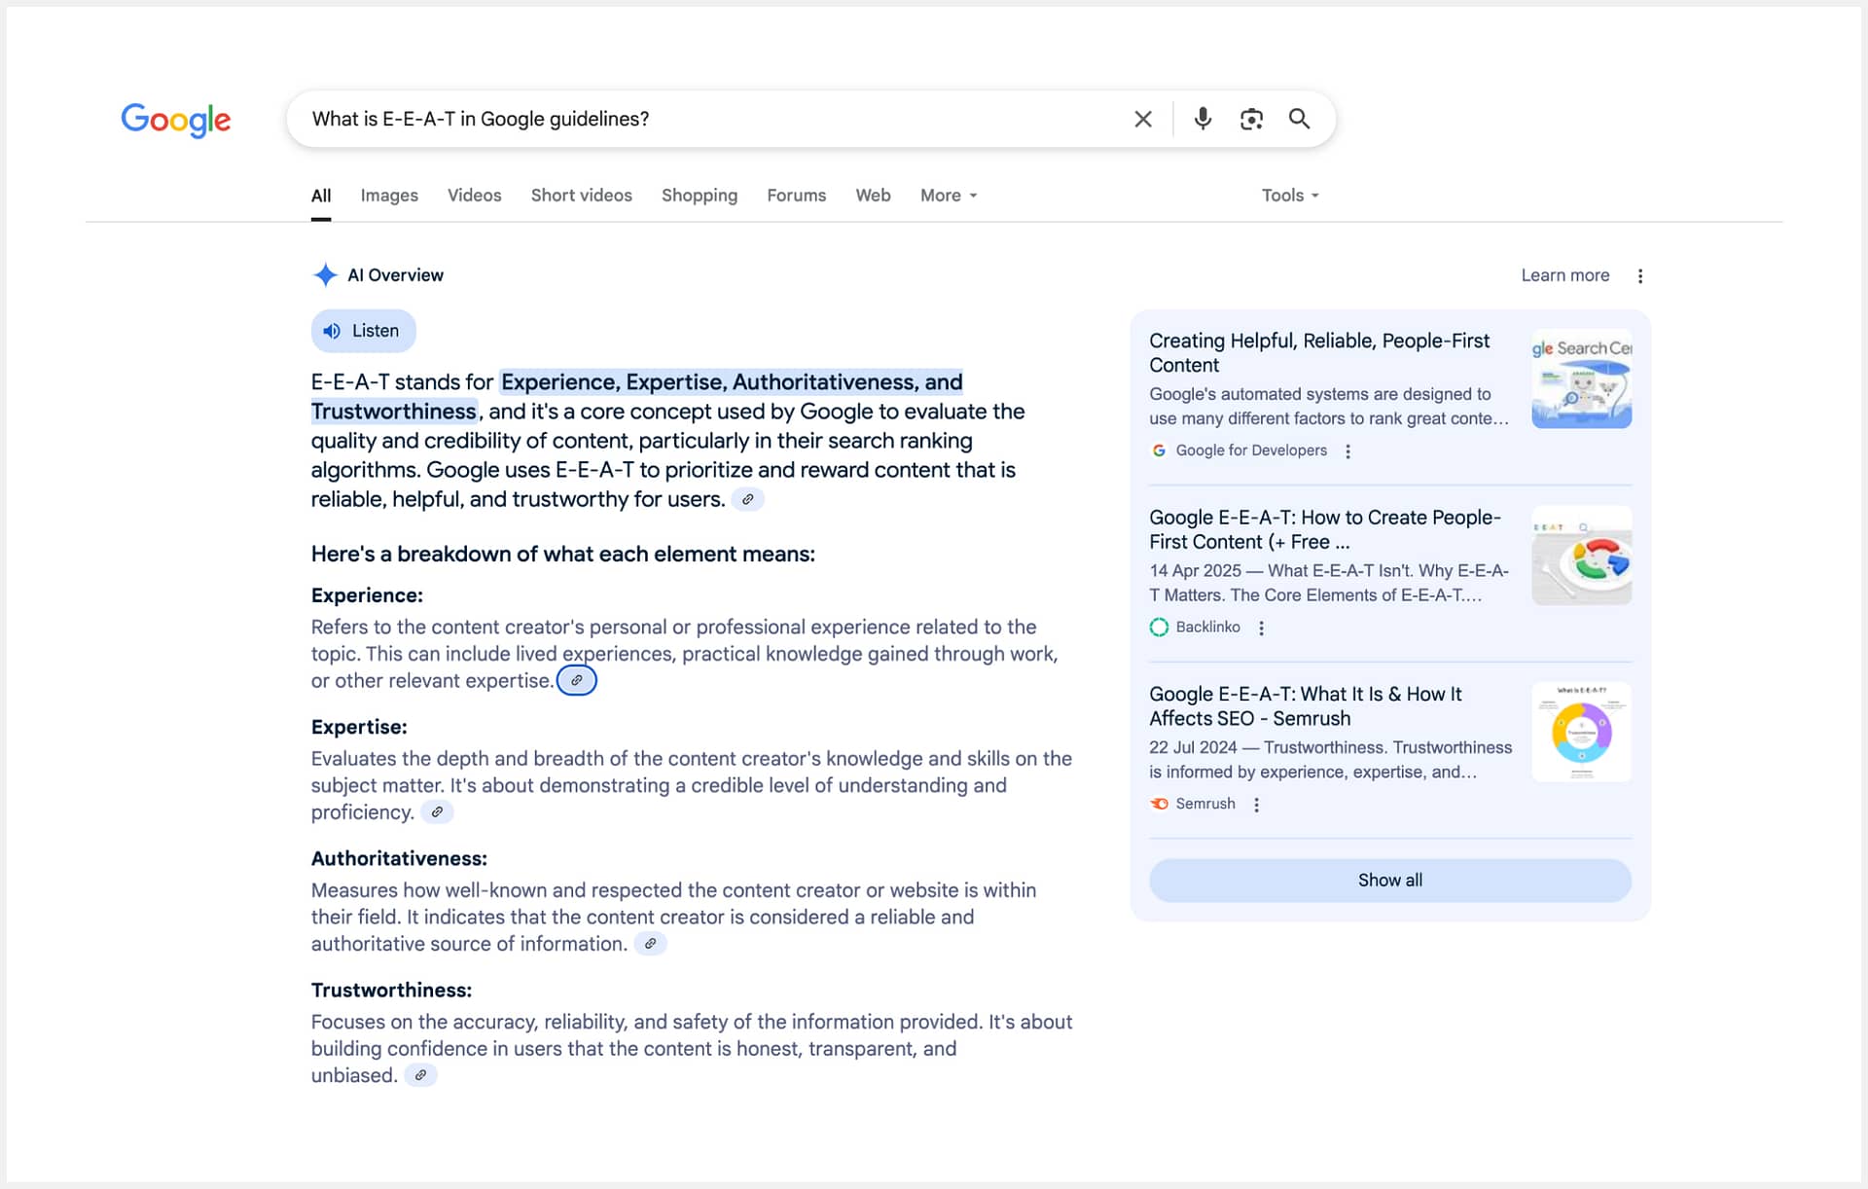Image resolution: width=1868 pixels, height=1189 pixels.
Task: Open Google Lens image search icon
Action: (x=1251, y=119)
